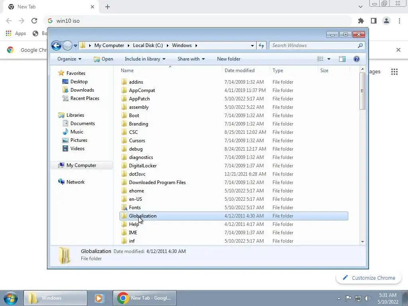408x306 pixels.
Task: Click the search magnifier in Explorer
Action: point(360,45)
